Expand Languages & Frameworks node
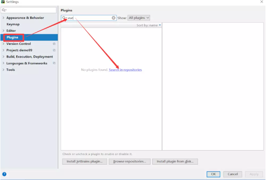This screenshot has width=267, height=180. click(x=3, y=63)
